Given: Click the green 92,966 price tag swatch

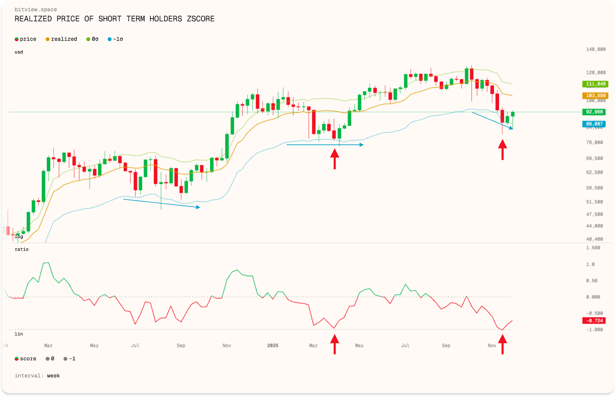Looking at the screenshot, I should pos(593,112).
